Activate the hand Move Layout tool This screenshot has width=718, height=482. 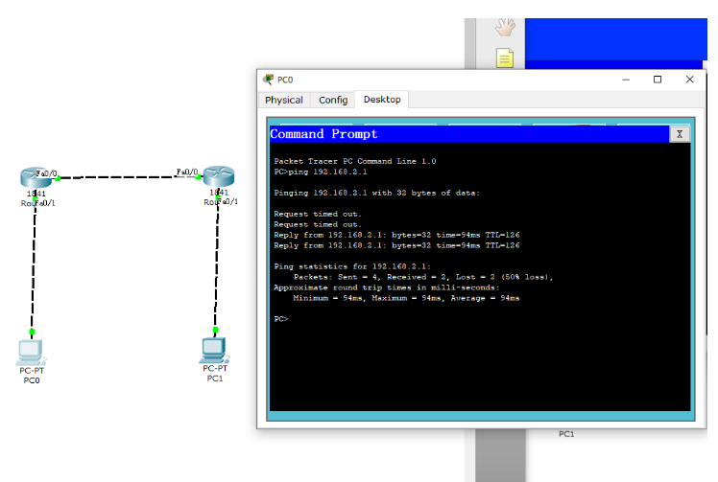coord(505,28)
